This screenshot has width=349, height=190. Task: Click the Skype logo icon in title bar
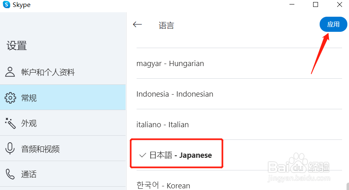coord(7,5)
